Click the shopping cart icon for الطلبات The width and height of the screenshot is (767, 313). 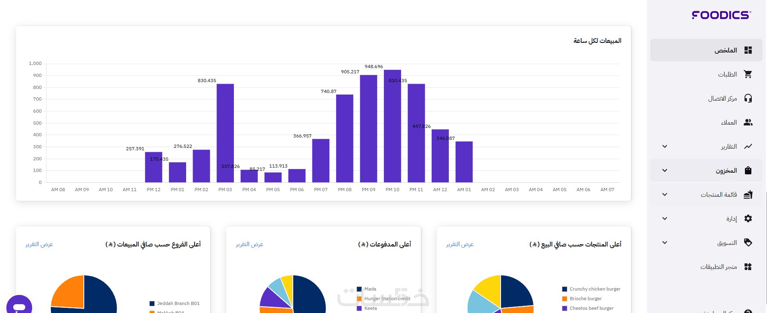[x=748, y=74]
